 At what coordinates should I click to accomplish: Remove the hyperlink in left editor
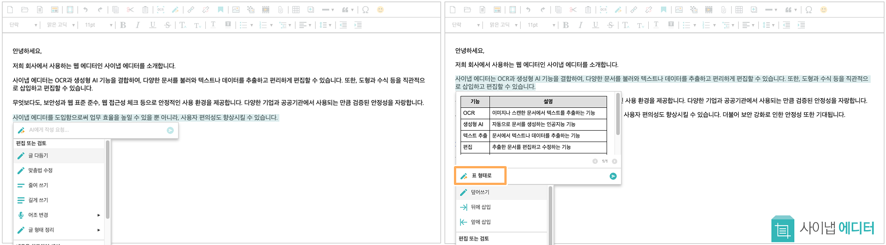coord(206,10)
